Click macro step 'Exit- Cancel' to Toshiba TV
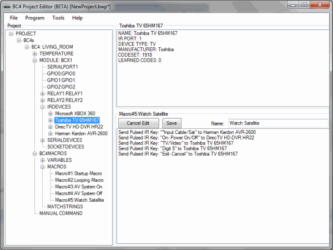 click(178, 154)
